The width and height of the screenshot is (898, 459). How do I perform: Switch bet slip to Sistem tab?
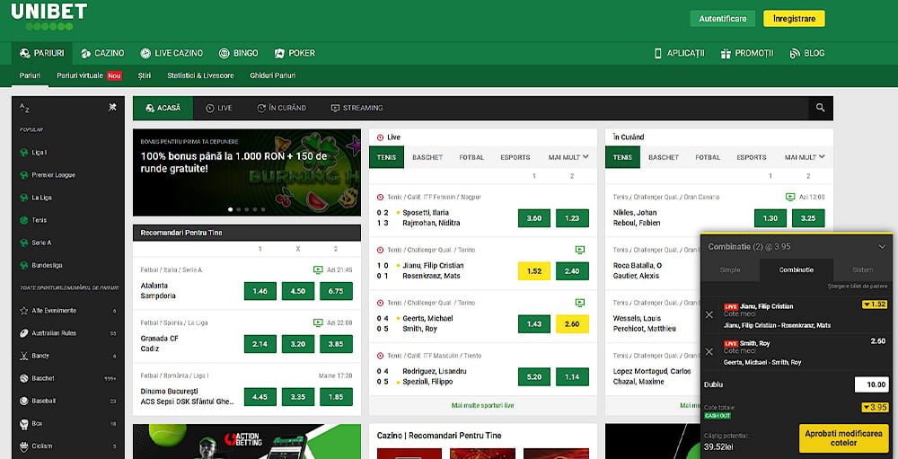(862, 269)
